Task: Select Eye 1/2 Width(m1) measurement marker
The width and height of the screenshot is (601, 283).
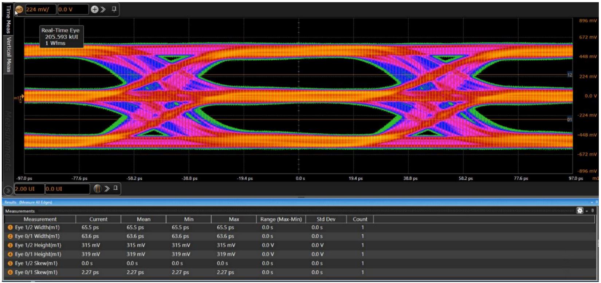Action: tap(10, 227)
